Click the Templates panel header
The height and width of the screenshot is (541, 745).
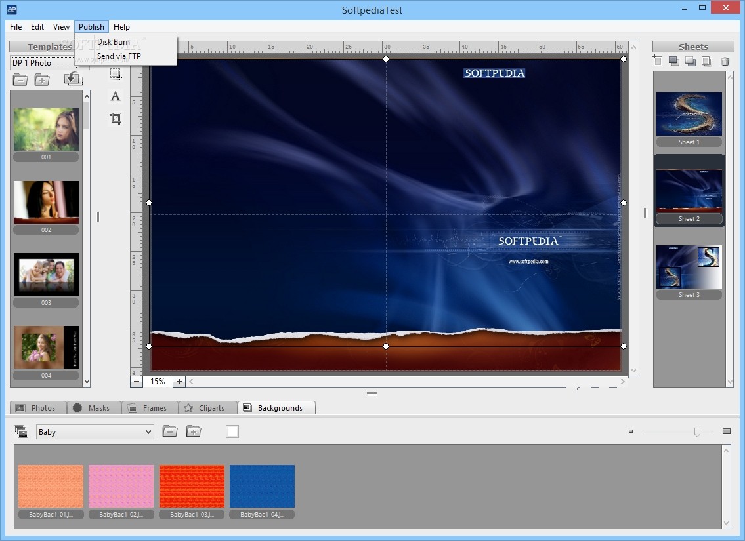click(x=43, y=47)
